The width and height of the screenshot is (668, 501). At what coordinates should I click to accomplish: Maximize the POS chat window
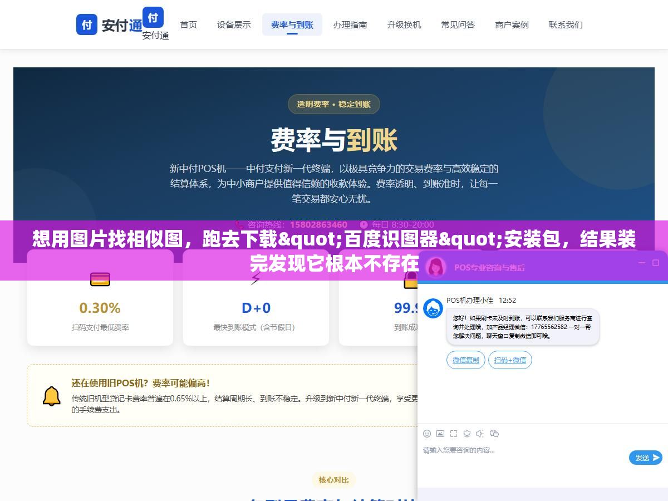[656, 263]
